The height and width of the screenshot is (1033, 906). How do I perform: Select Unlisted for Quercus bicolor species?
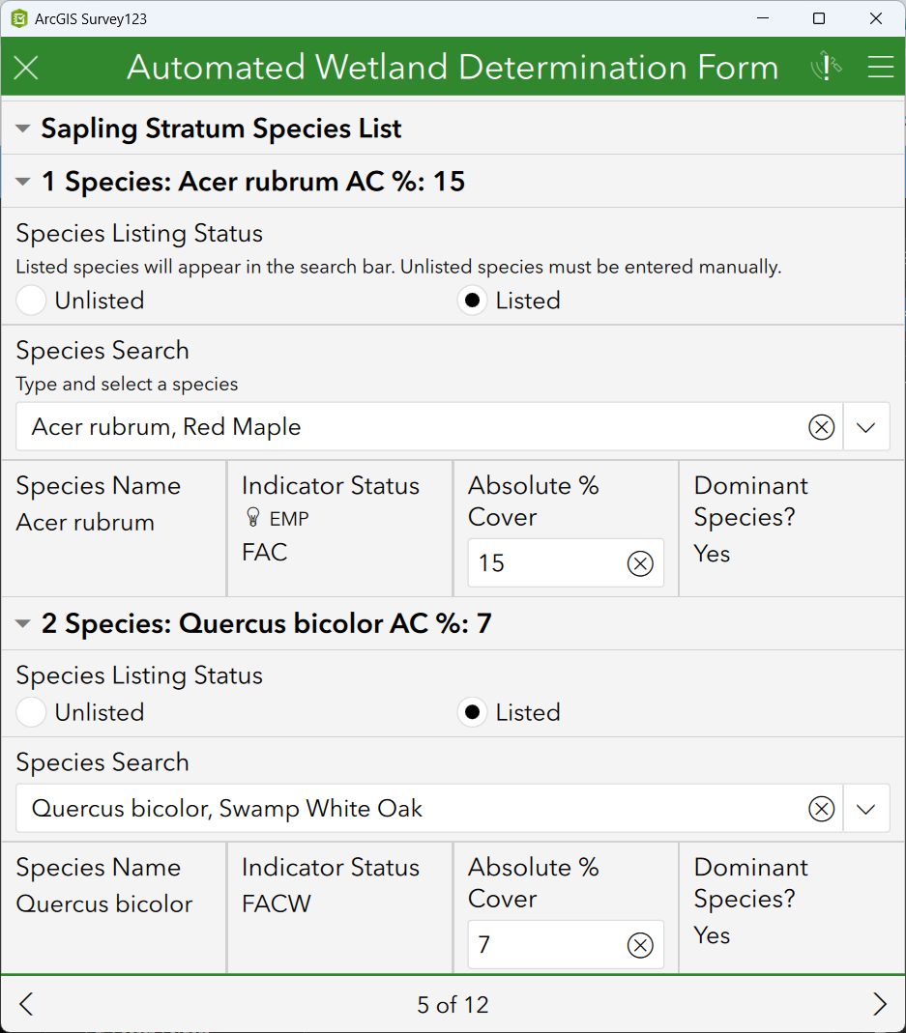coord(32,712)
